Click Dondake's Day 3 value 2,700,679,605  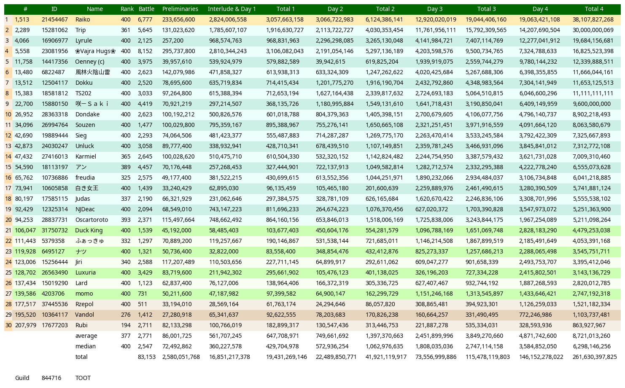pyautogui.click(x=434, y=114)
